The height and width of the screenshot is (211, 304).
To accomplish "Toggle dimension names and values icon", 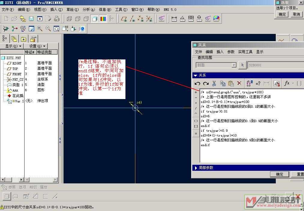I will pos(249,83).
